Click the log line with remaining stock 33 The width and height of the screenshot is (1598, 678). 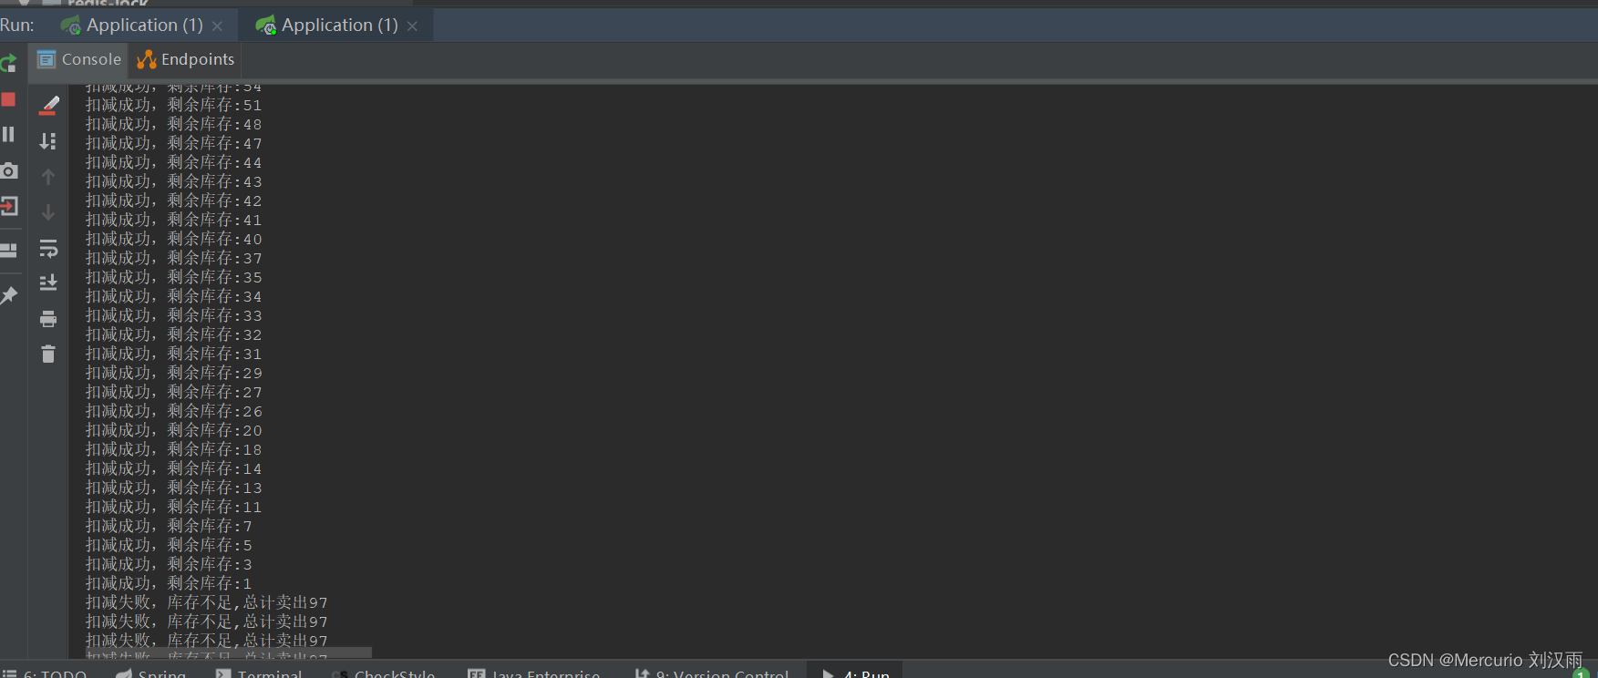[174, 316]
